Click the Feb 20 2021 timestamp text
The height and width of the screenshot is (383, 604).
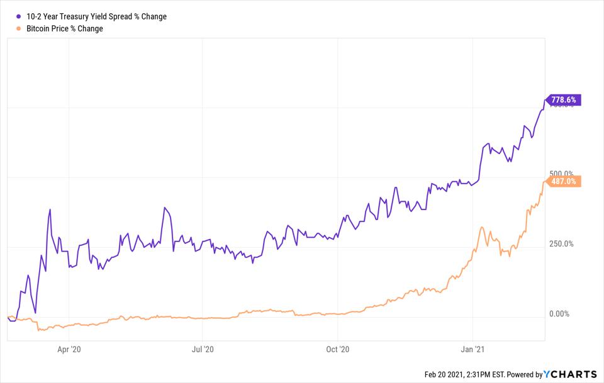click(464, 375)
